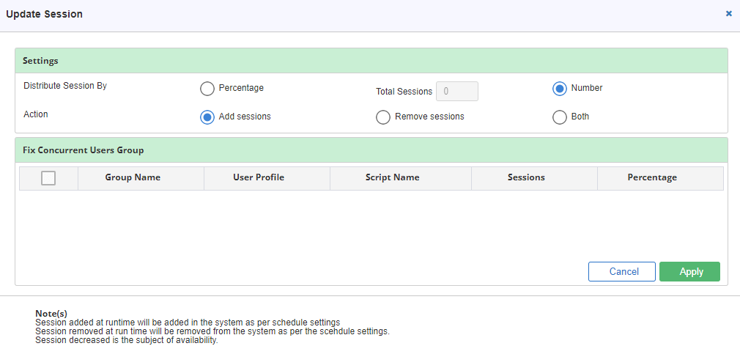Tick the select-all checkbox in table header
This screenshot has height=346, width=740.
(x=48, y=178)
